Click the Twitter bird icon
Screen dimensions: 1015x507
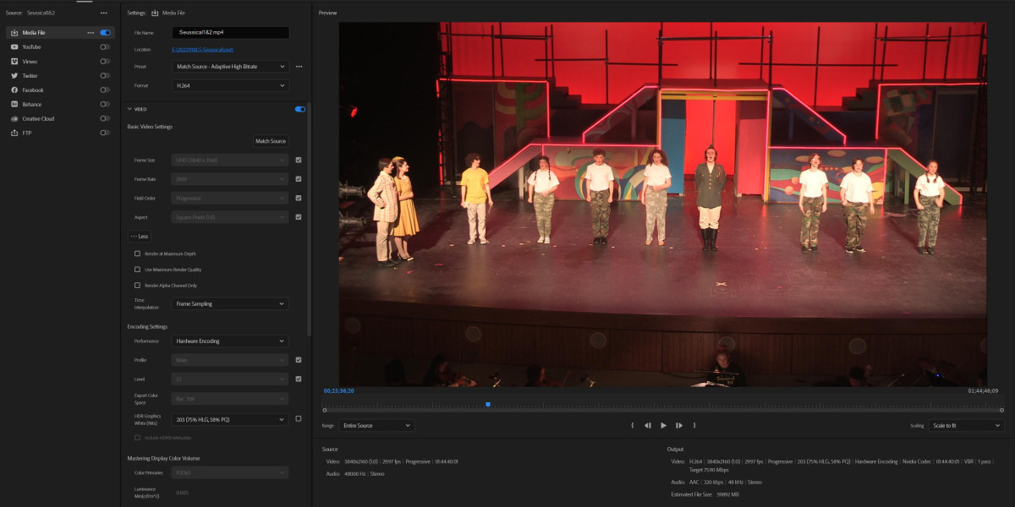click(x=14, y=76)
